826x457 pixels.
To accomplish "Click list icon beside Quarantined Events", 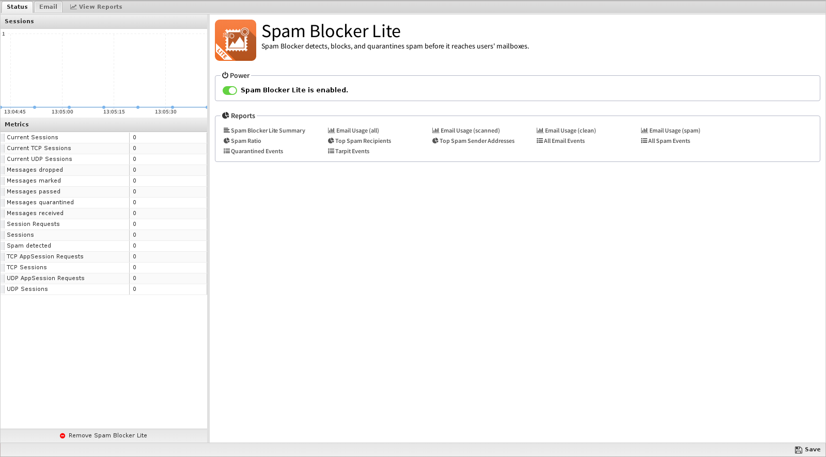I will pyautogui.click(x=226, y=151).
